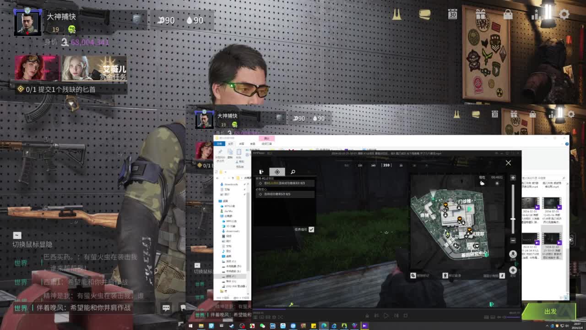
Task: Open the Windows Start menu
Action: tap(190, 326)
